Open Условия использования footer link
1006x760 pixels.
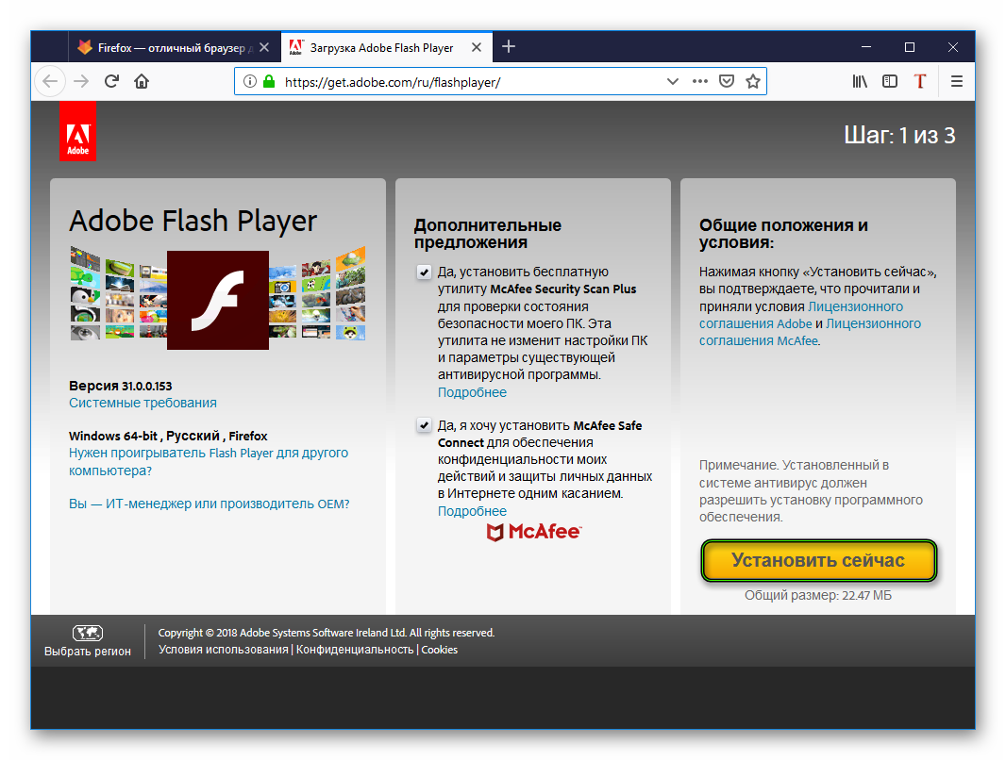224,650
